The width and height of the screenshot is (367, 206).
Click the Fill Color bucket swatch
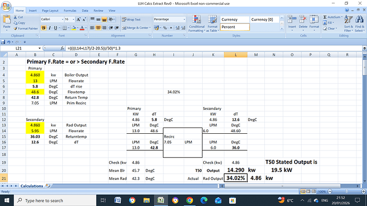[x=73, y=28]
